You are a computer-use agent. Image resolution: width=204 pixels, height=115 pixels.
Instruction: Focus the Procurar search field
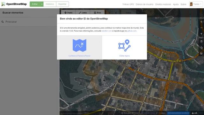click(x=30, y=22)
